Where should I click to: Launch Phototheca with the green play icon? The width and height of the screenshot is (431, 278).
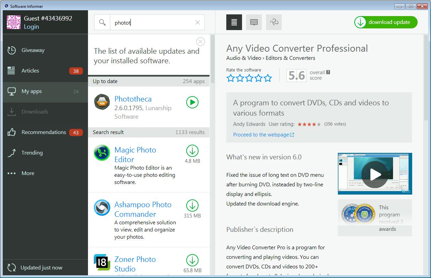coord(192,102)
